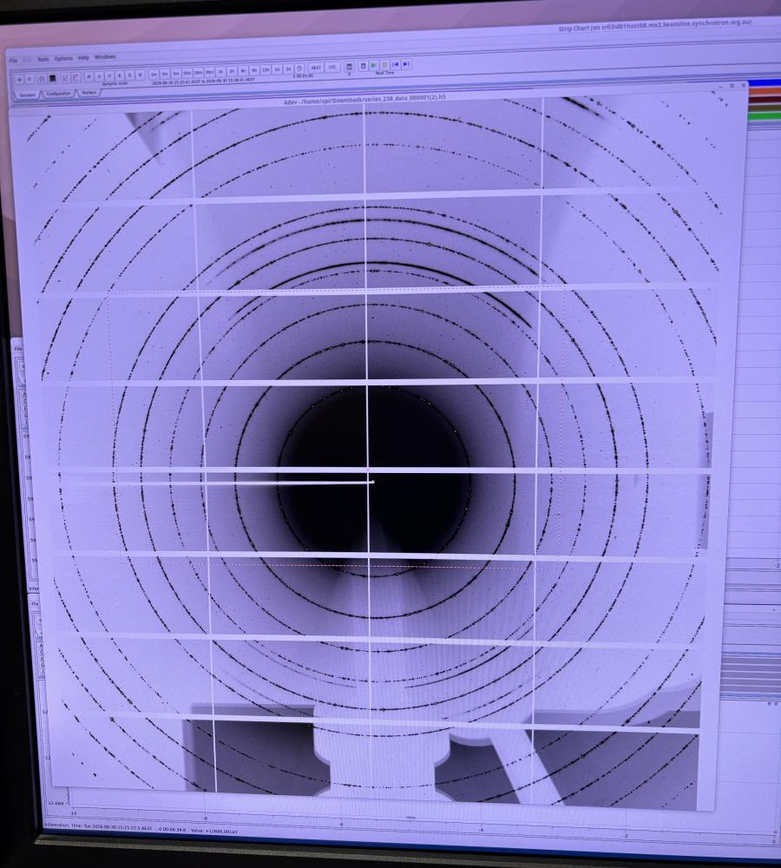The image size is (781, 868).
Task: Maximize the Adxv image window
Action: (732, 86)
